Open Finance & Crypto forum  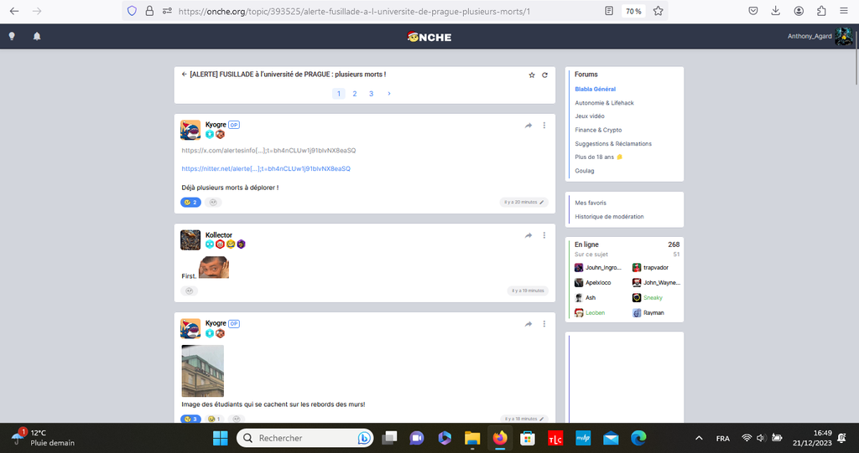[598, 130]
